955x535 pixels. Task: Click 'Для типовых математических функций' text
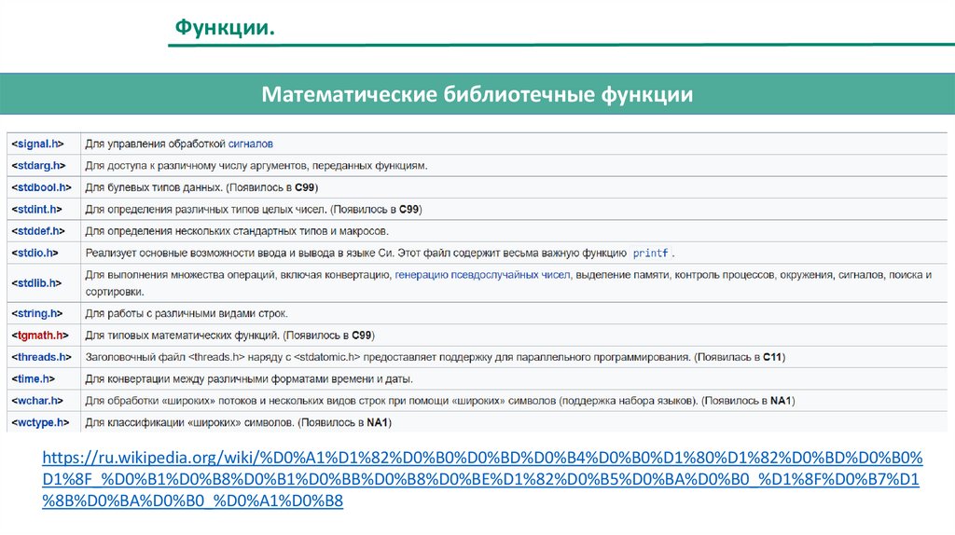229,336
